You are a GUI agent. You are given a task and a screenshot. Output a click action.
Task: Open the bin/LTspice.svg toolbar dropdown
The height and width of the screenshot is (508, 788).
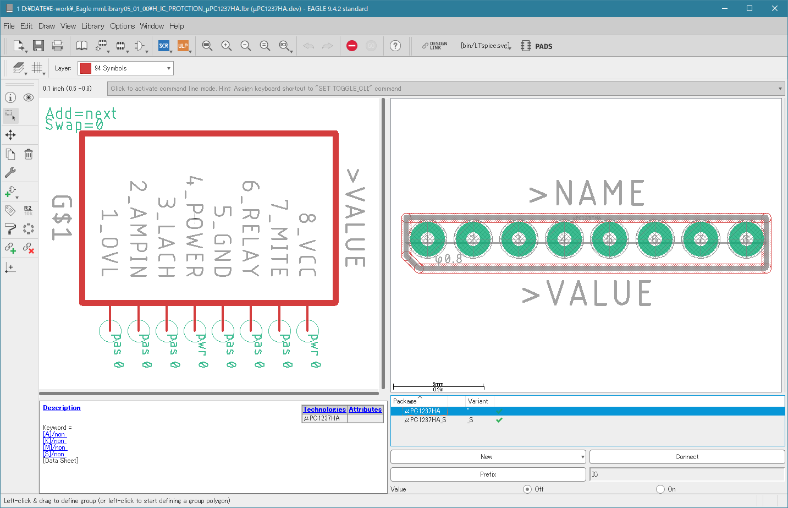point(486,46)
